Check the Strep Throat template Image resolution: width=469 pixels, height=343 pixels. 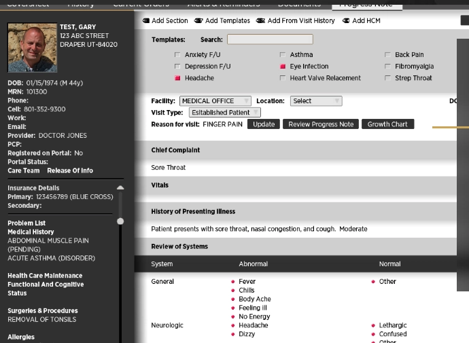[387, 78]
